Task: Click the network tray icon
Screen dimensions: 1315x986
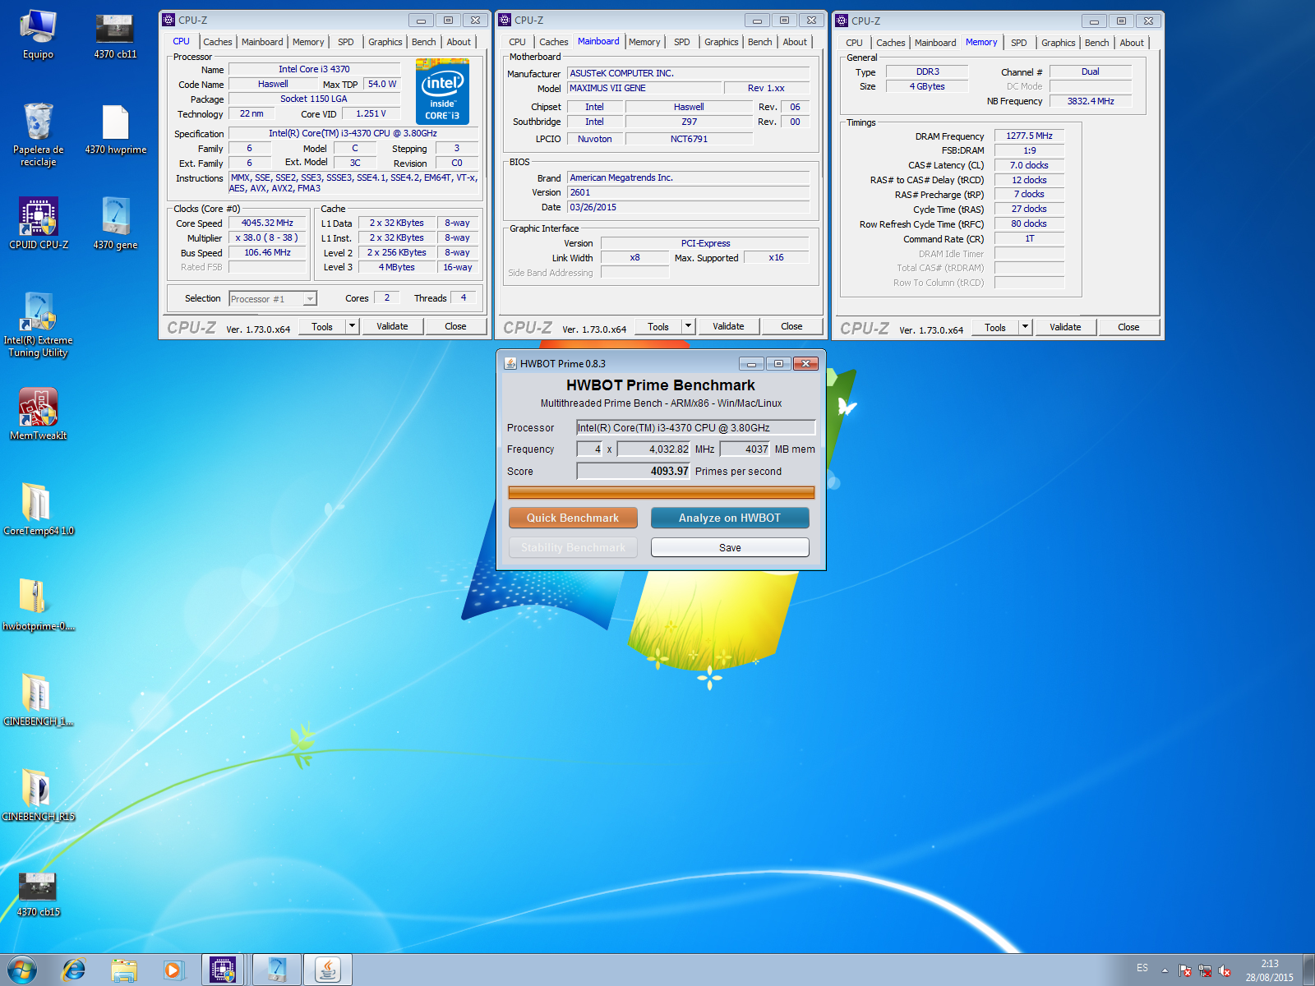Action: pyautogui.click(x=1205, y=970)
